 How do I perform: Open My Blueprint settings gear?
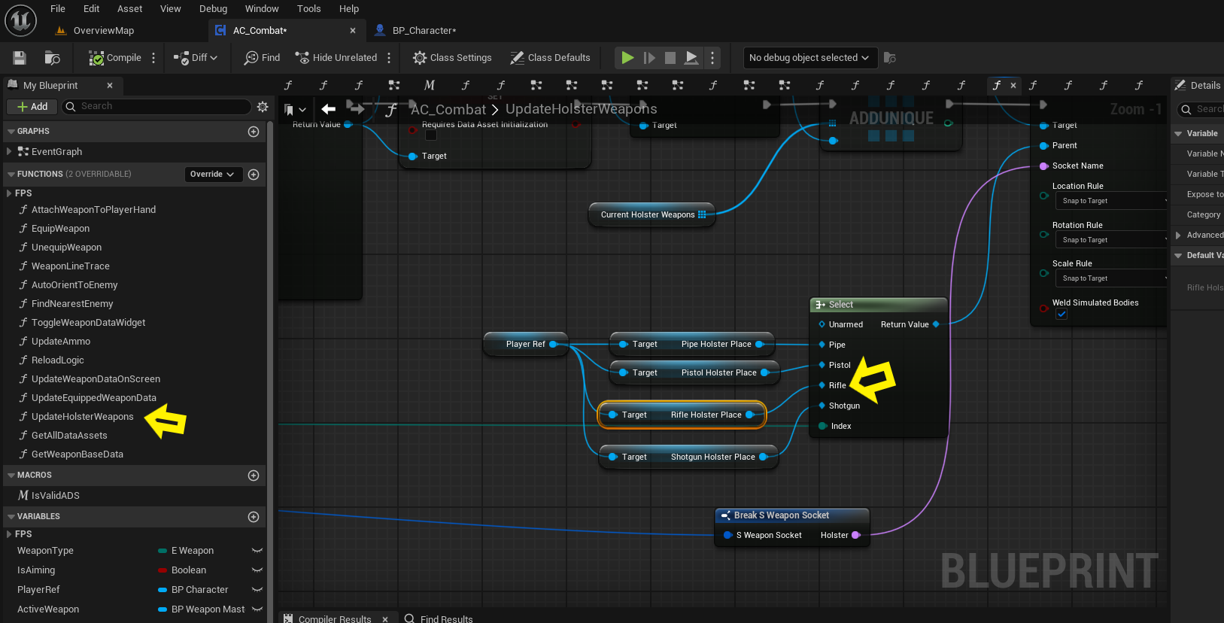pyautogui.click(x=263, y=107)
